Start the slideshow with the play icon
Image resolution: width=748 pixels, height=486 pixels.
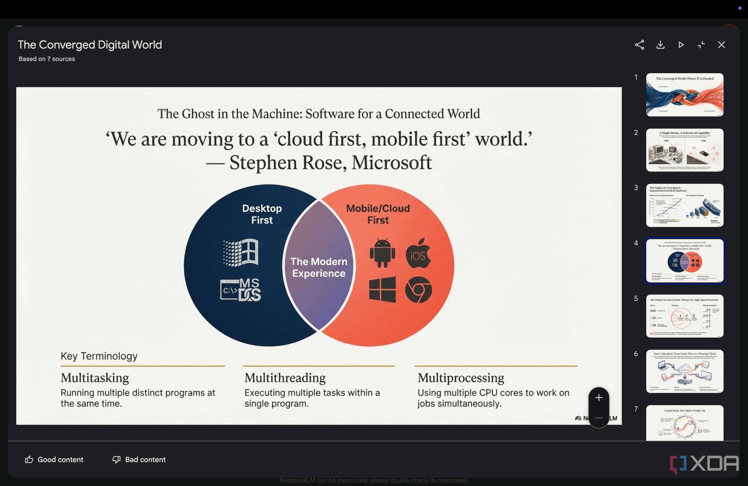pyautogui.click(x=681, y=45)
